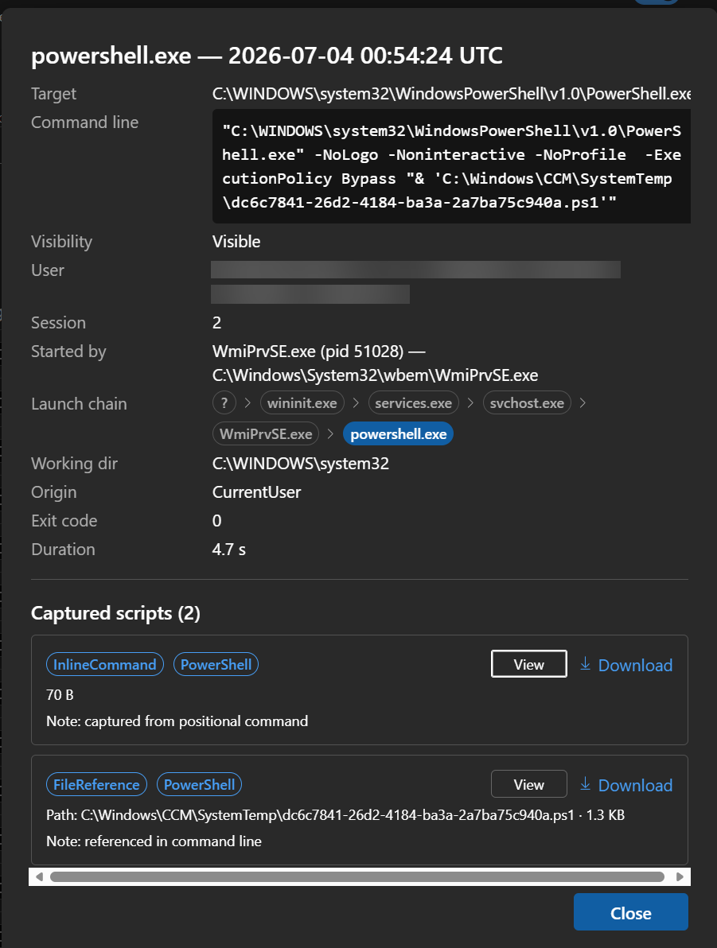
Task: Click chevron after the '?' chain item
Action: click(247, 402)
